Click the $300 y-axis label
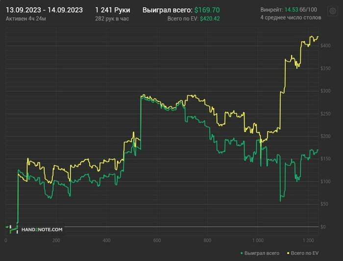 (x=325, y=91)
